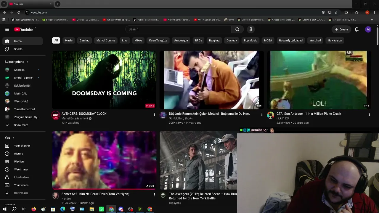Open TimarRutherford subscription
Screen dimensions: 379x213
click(23, 109)
